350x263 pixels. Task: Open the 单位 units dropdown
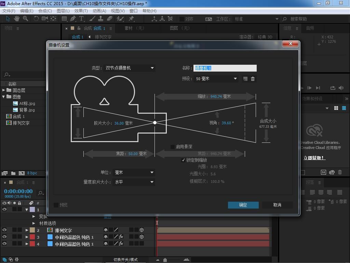pos(134,173)
